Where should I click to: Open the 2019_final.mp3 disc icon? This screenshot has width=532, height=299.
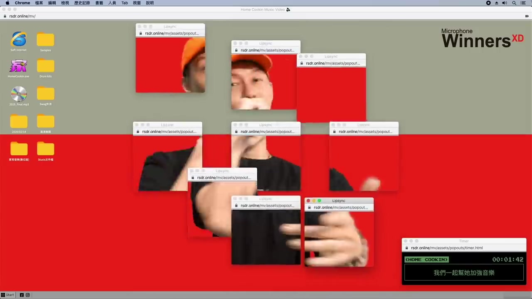pyautogui.click(x=19, y=96)
